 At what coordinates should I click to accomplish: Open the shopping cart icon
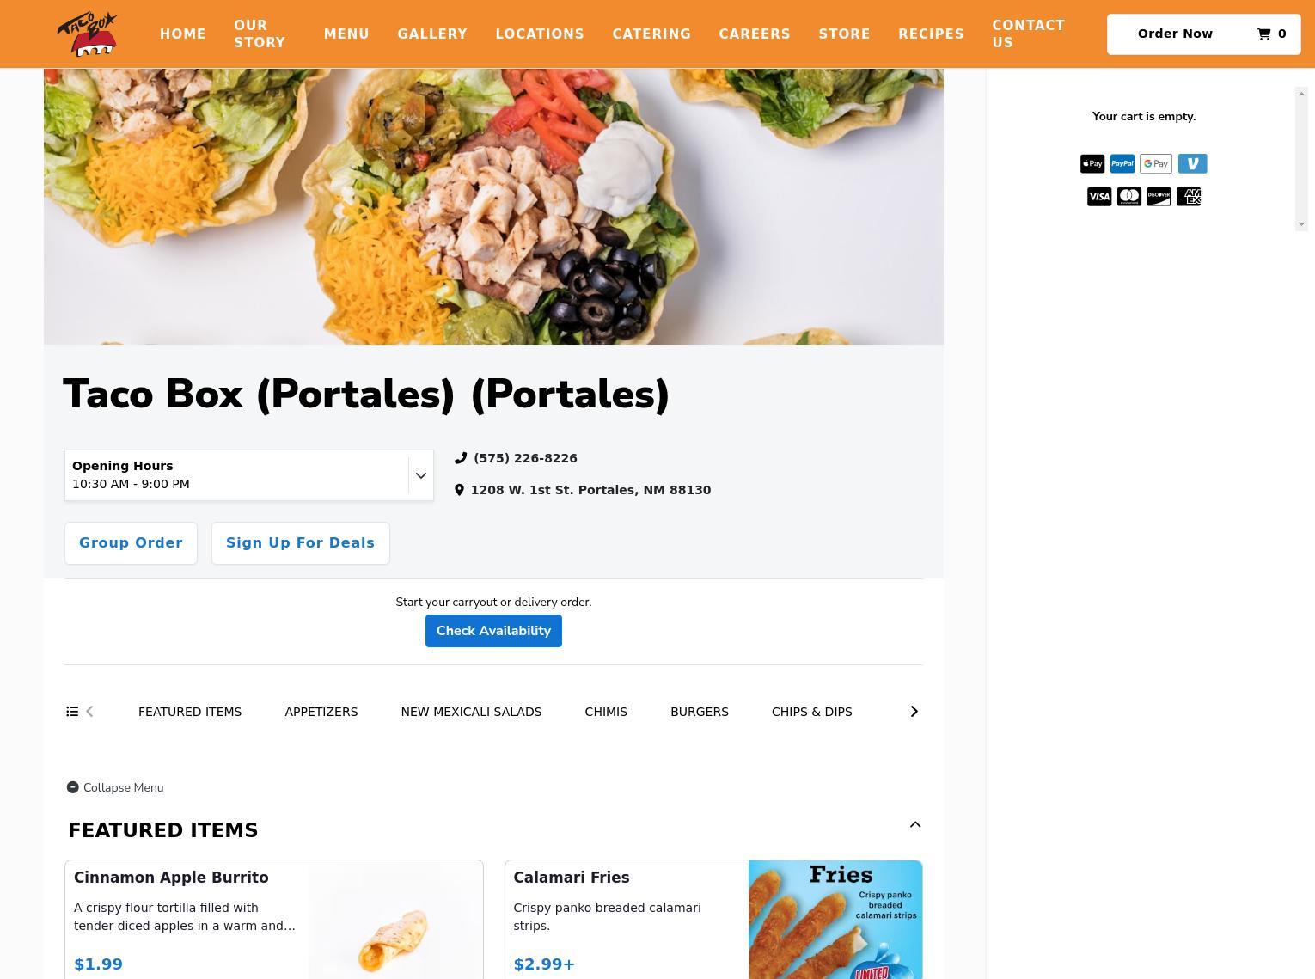[1263, 34]
